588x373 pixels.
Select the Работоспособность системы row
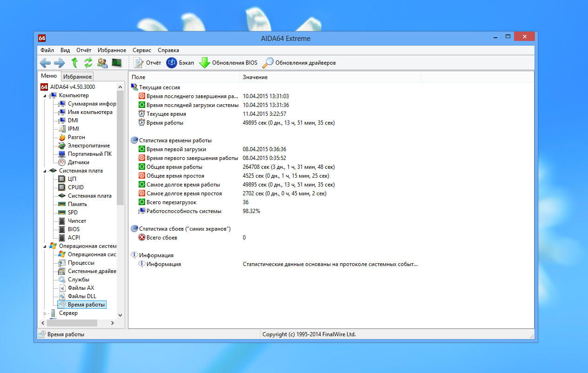coord(331,211)
